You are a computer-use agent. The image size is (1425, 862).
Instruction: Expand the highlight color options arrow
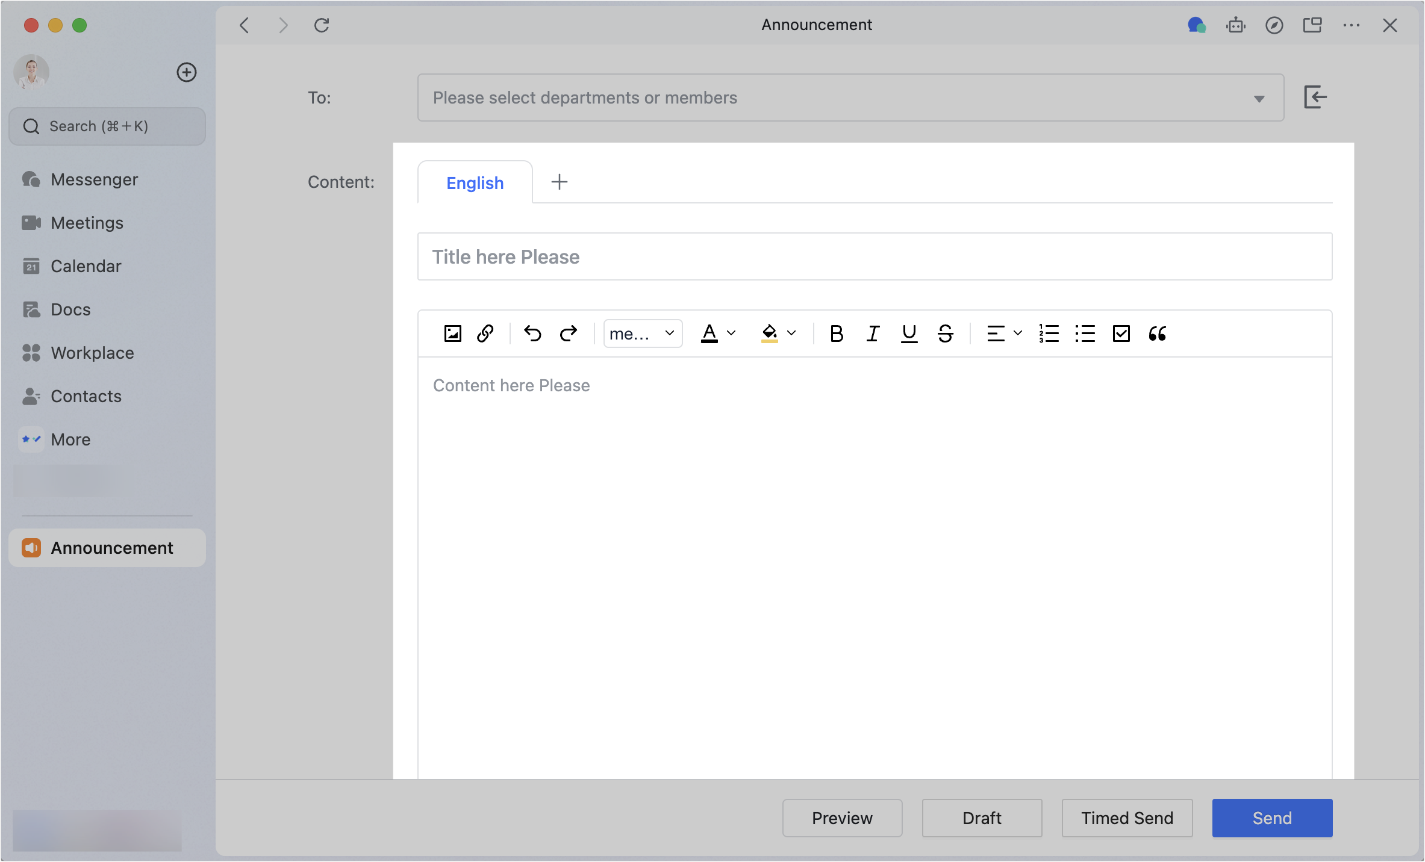tap(791, 333)
